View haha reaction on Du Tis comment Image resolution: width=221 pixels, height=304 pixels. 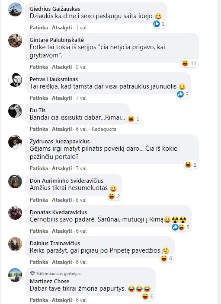[x=134, y=119]
